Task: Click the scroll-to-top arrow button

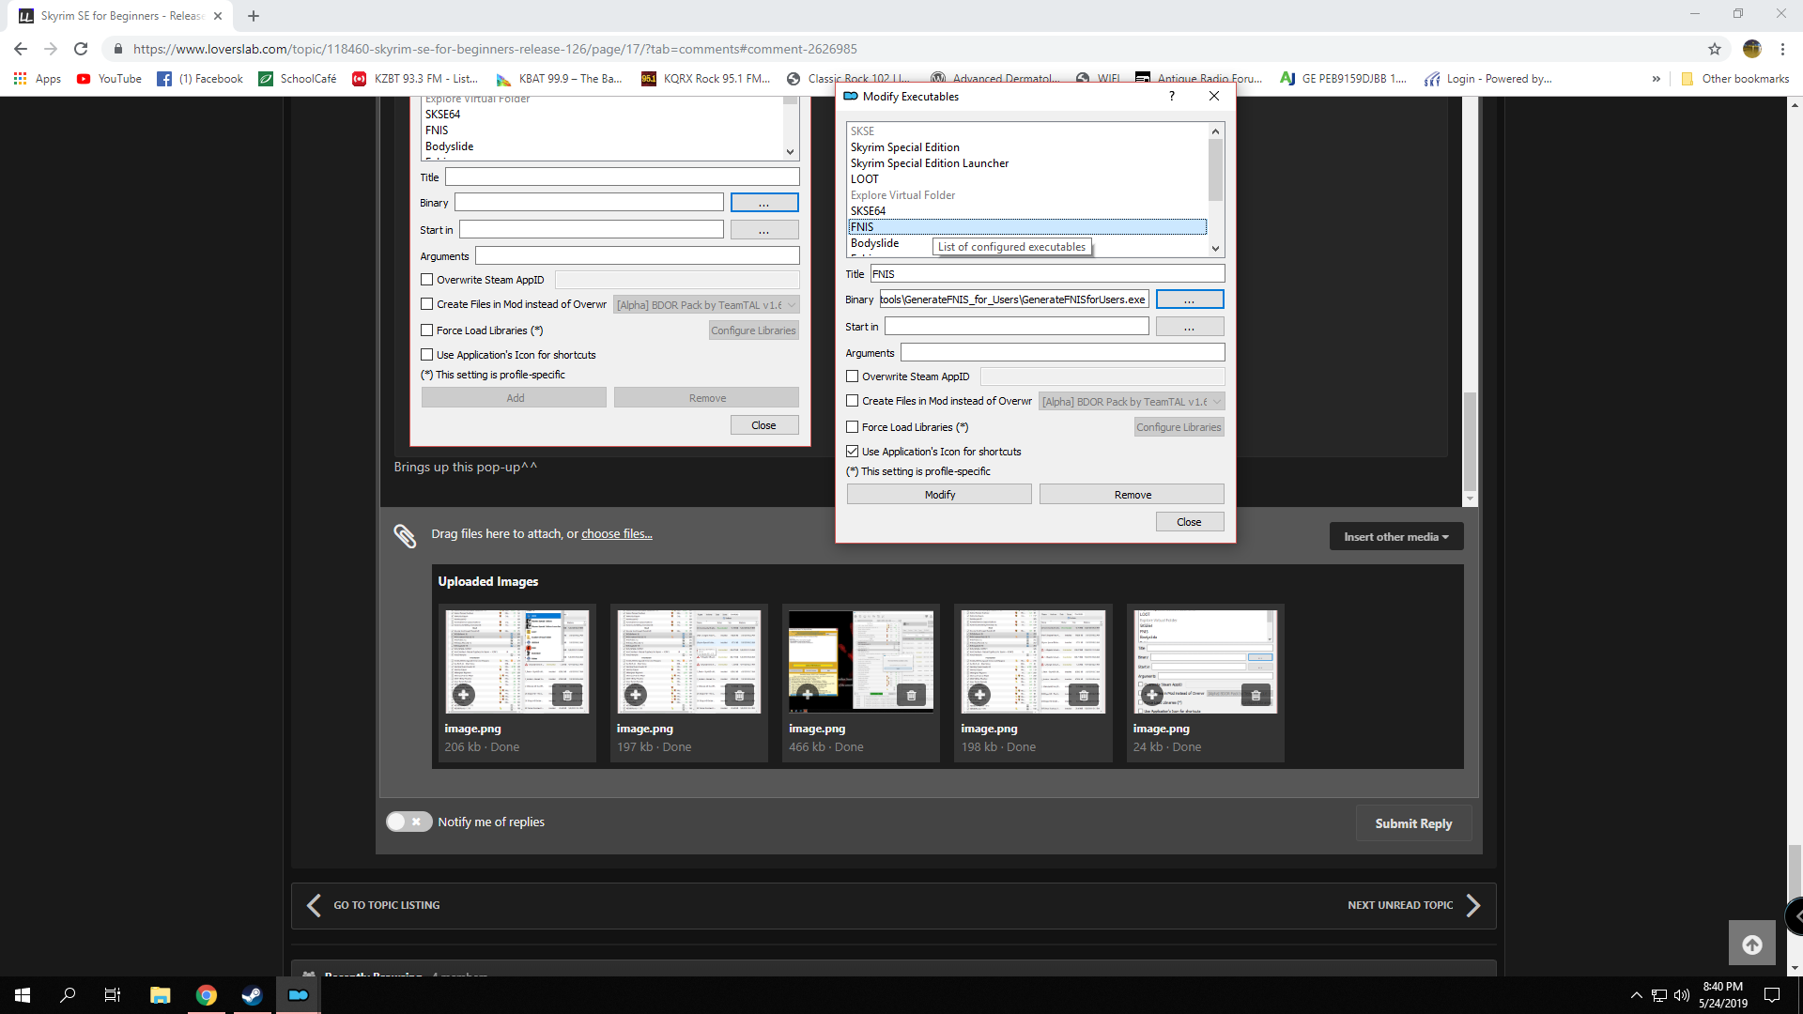Action: pyautogui.click(x=1752, y=945)
